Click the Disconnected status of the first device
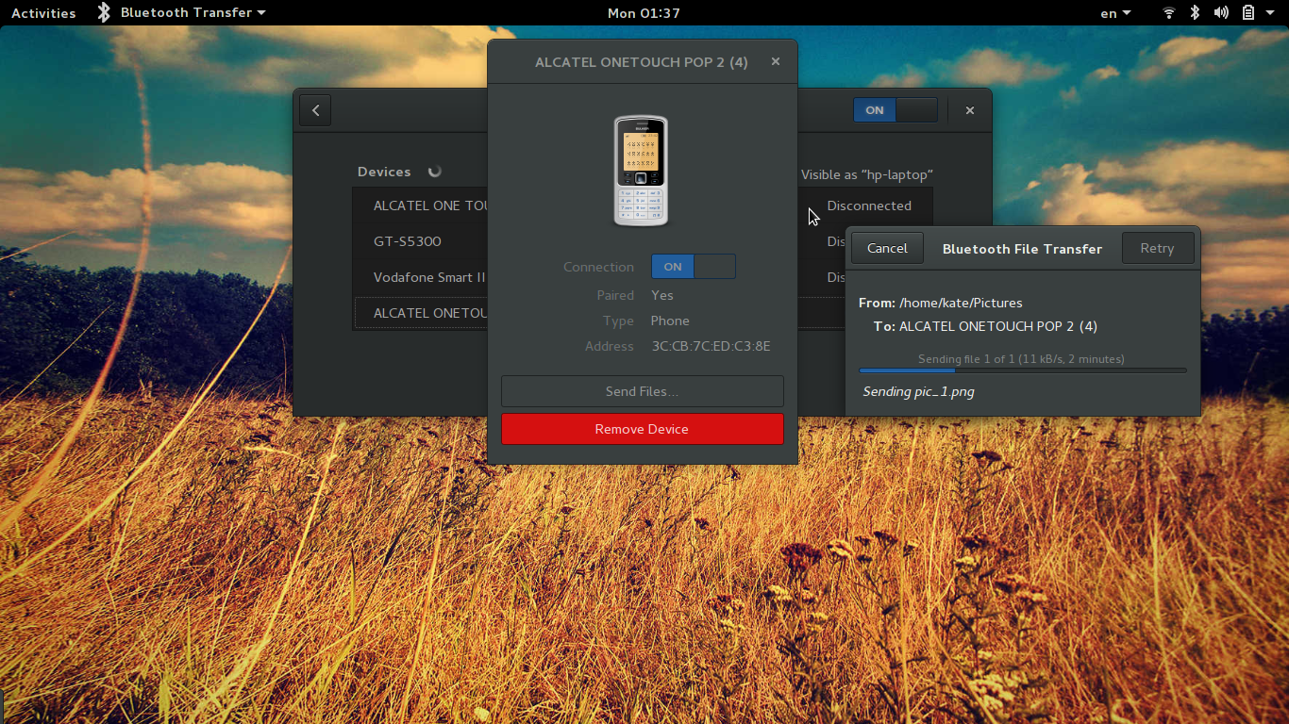 pos(869,206)
